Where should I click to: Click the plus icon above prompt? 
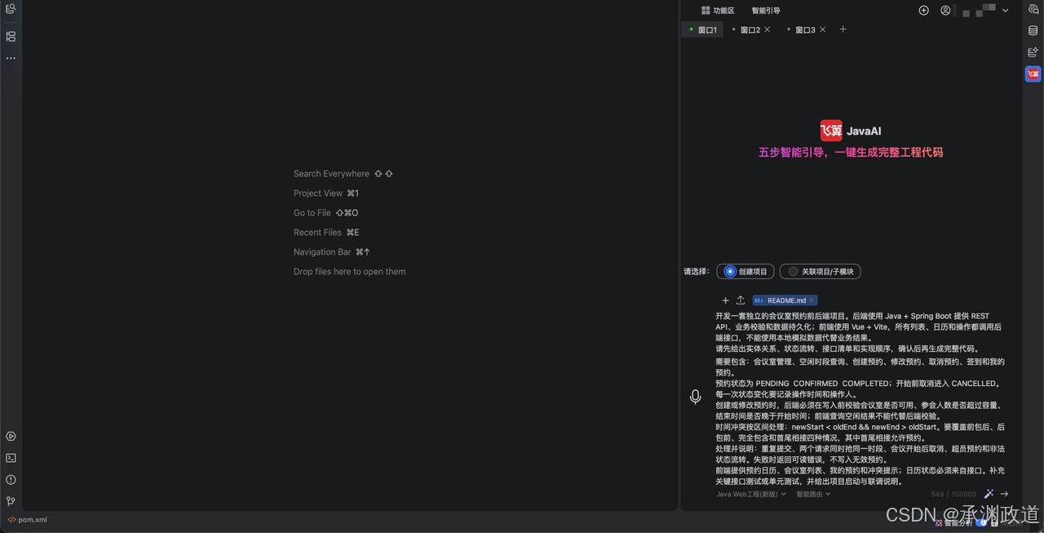coord(726,300)
